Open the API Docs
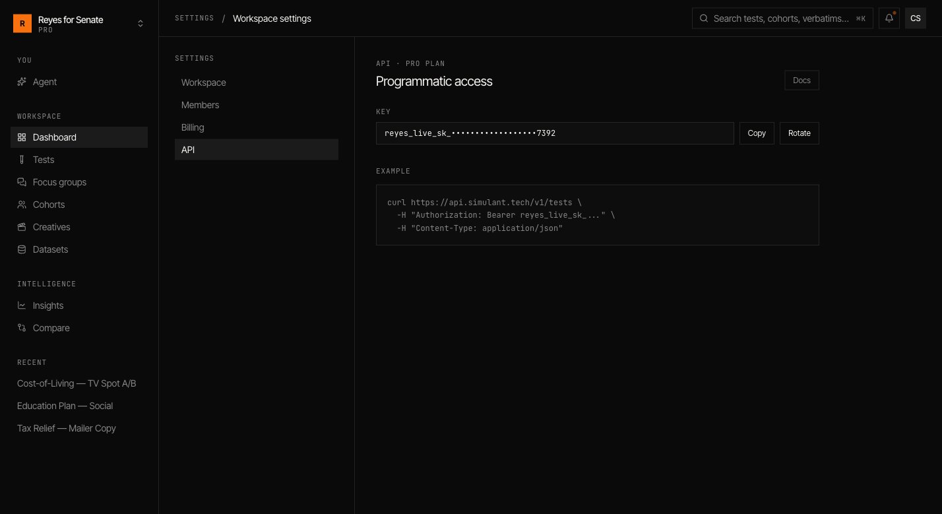 (801, 80)
